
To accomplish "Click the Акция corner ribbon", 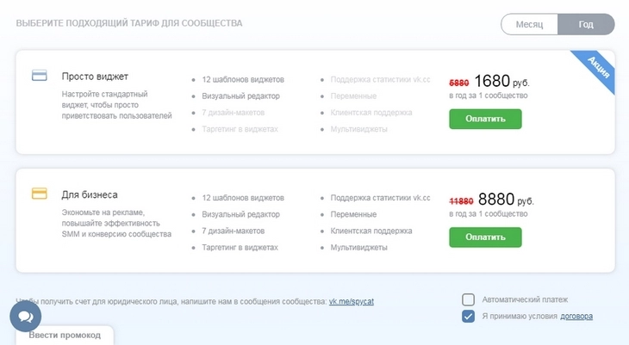I will coord(597,69).
